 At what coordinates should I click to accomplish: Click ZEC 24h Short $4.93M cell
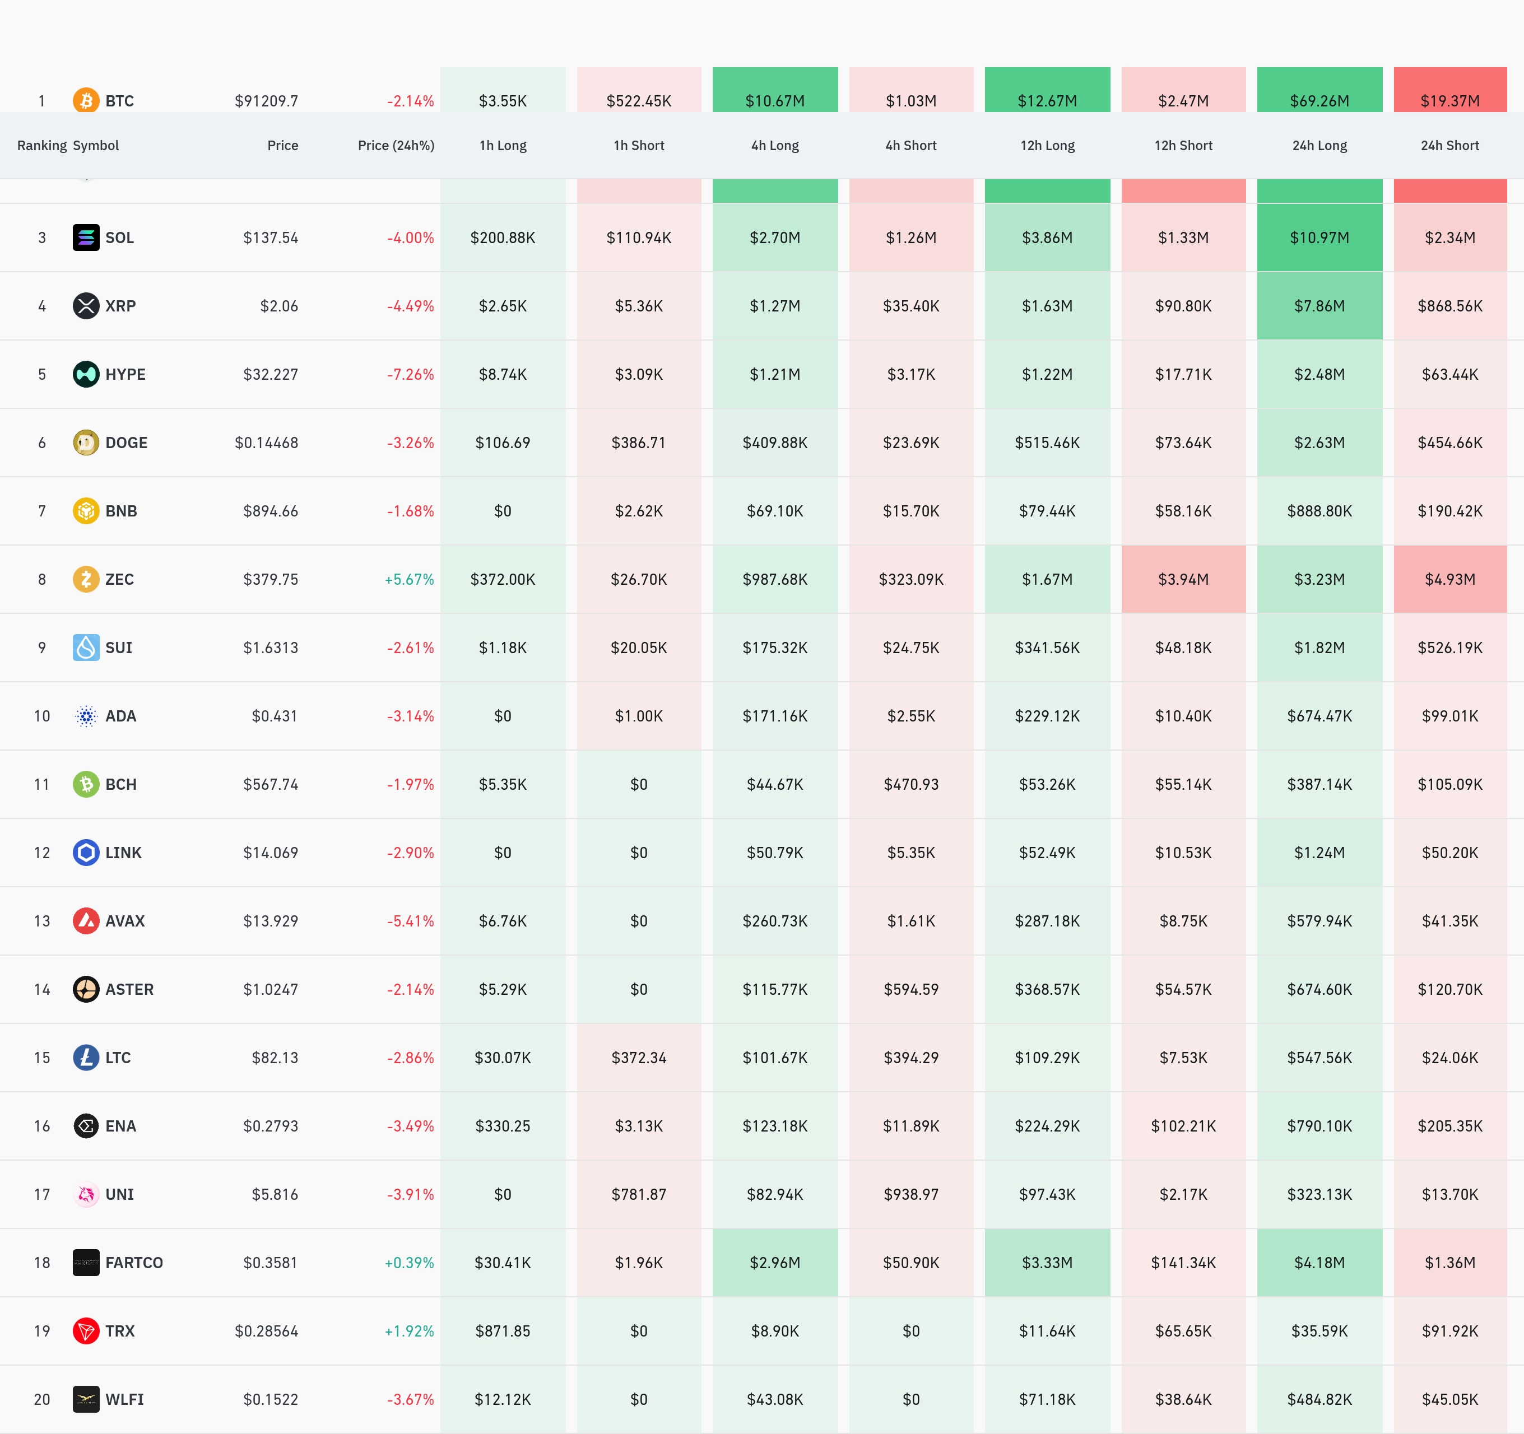[1449, 579]
